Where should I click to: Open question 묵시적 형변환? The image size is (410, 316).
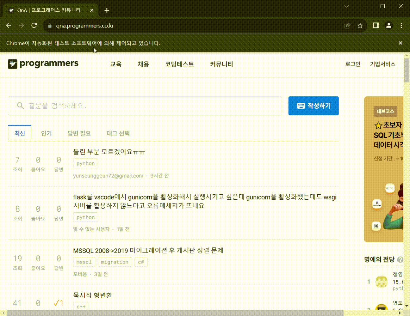click(93, 295)
